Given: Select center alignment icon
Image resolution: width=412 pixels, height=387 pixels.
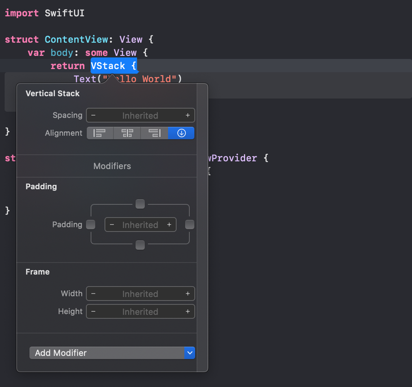Looking at the screenshot, I should coord(127,133).
